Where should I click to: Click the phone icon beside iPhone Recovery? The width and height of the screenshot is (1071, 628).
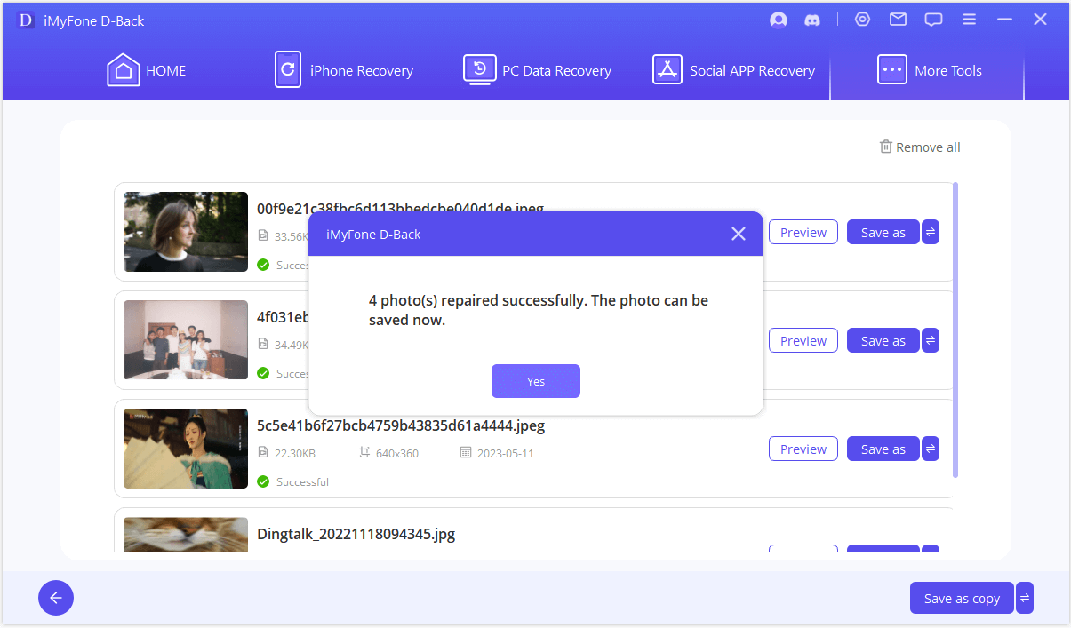(x=287, y=70)
